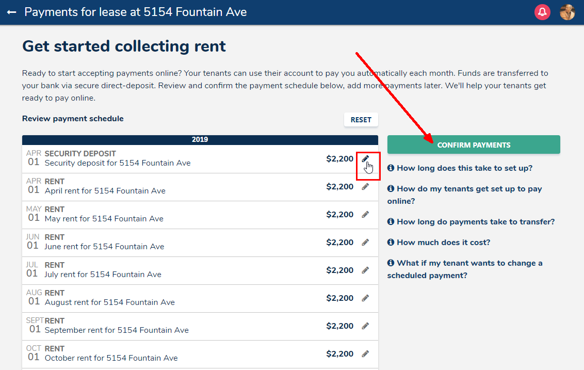Edit the September rent payment
Image resolution: width=584 pixels, height=370 pixels.
pyautogui.click(x=365, y=326)
